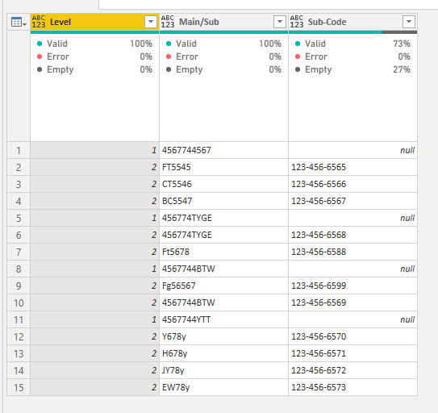The width and height of the screenshot is (438, 413).
Task: Click the Empty label under Sub-Code column
Action: pyautogui.click(x=318, y=69)
